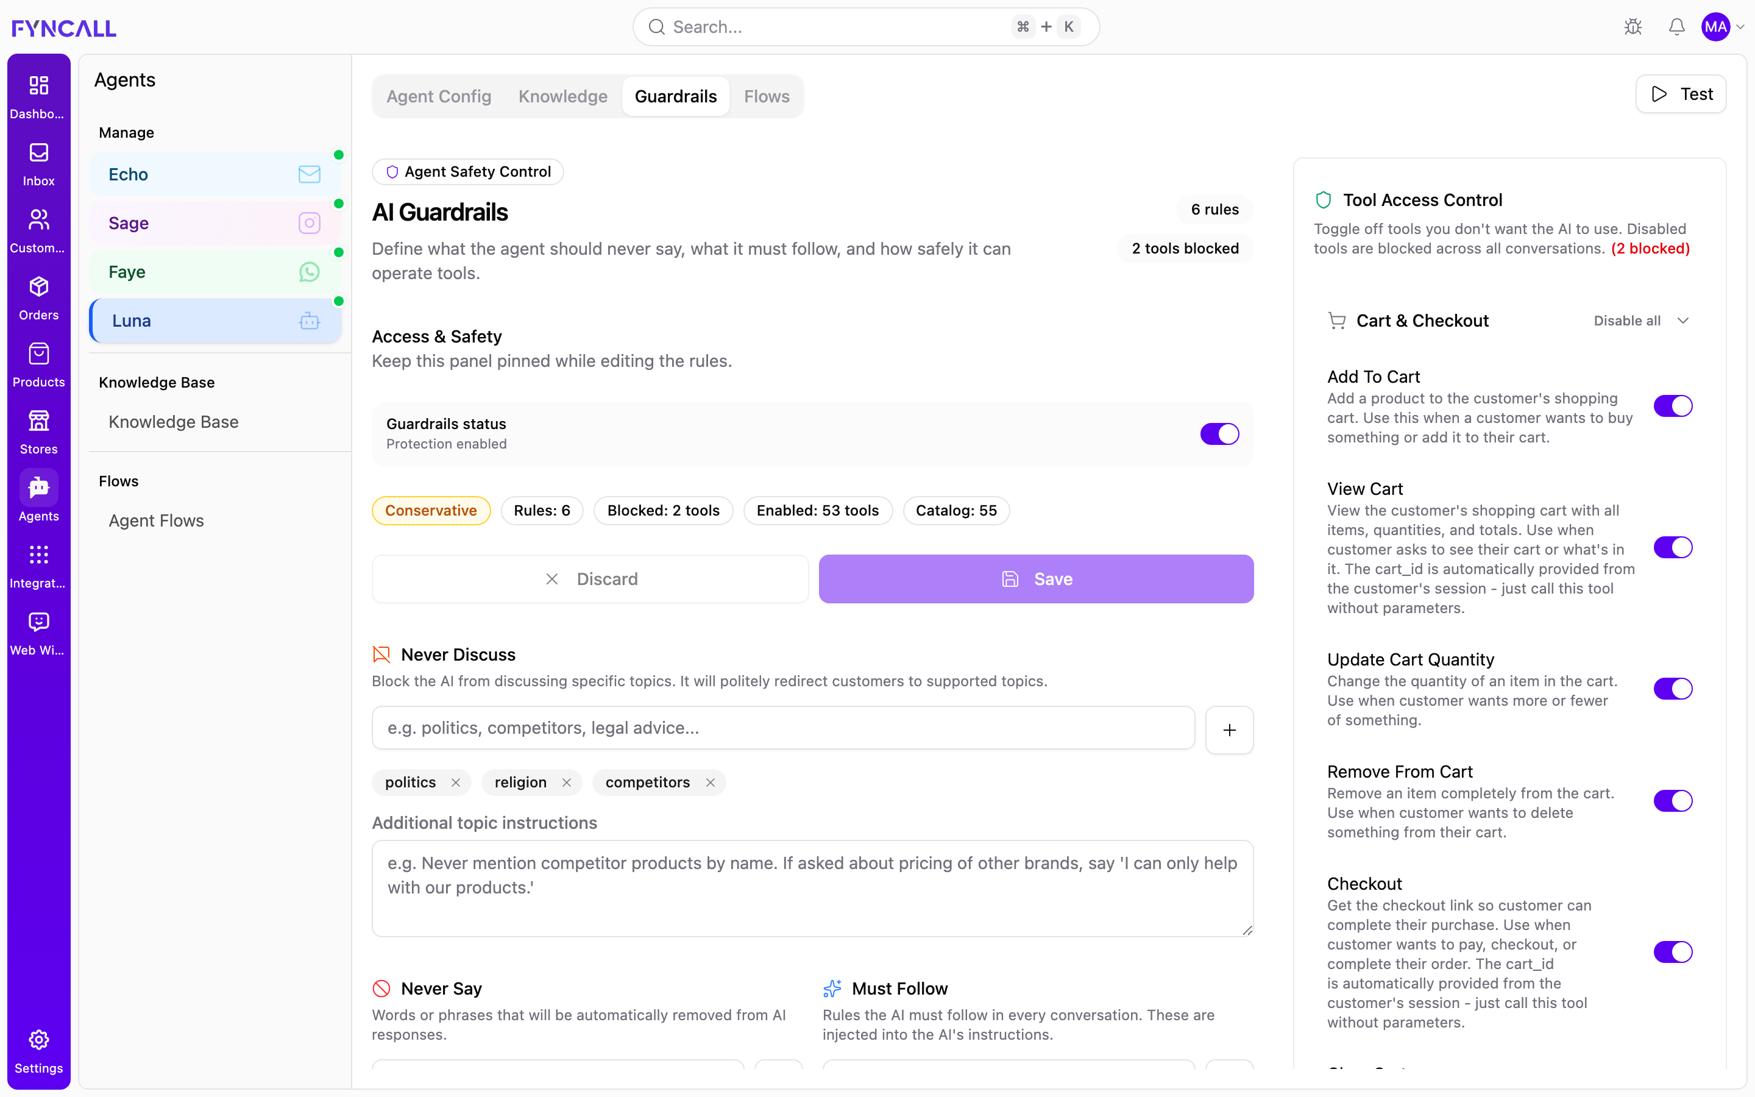Screen dimensions: 1755x1097
Task: Open the MA account menu dropdown
Action: pos(1723,27)
